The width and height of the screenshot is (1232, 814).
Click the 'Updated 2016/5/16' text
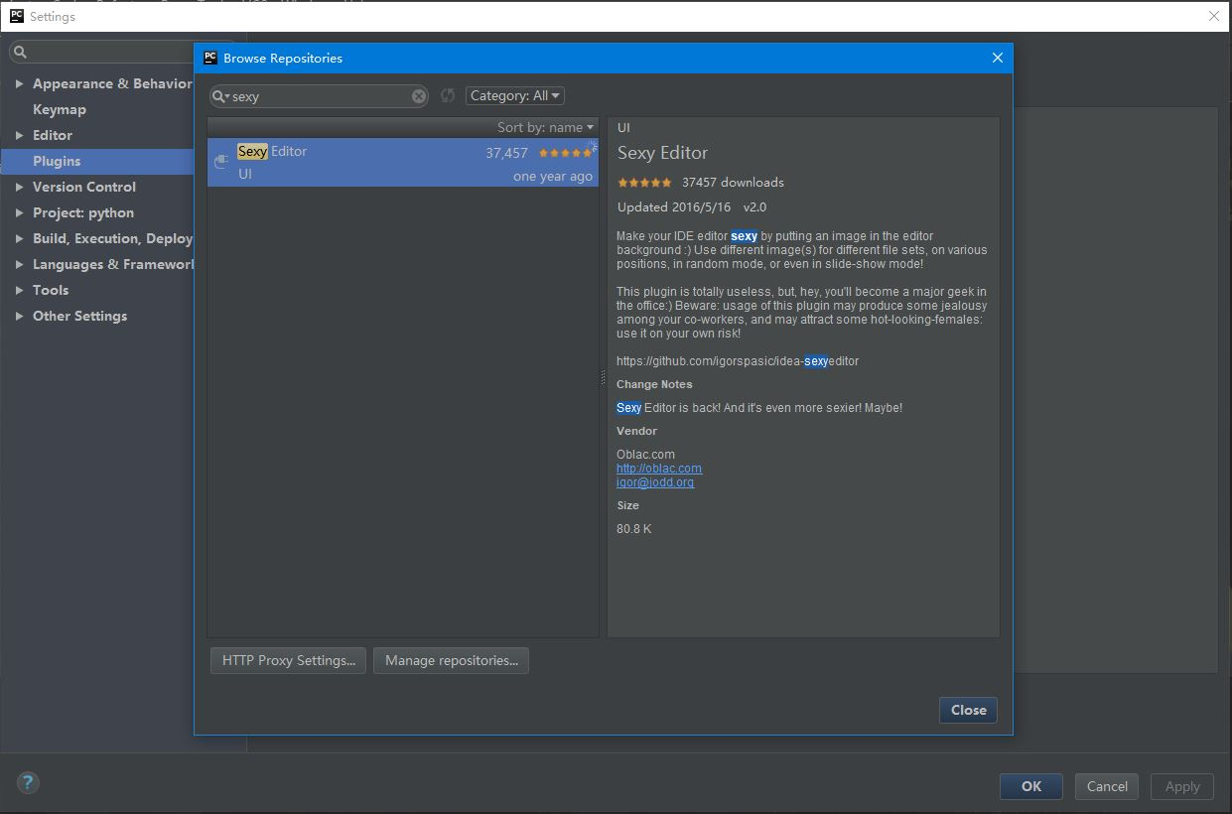click(x=674, y=207)
